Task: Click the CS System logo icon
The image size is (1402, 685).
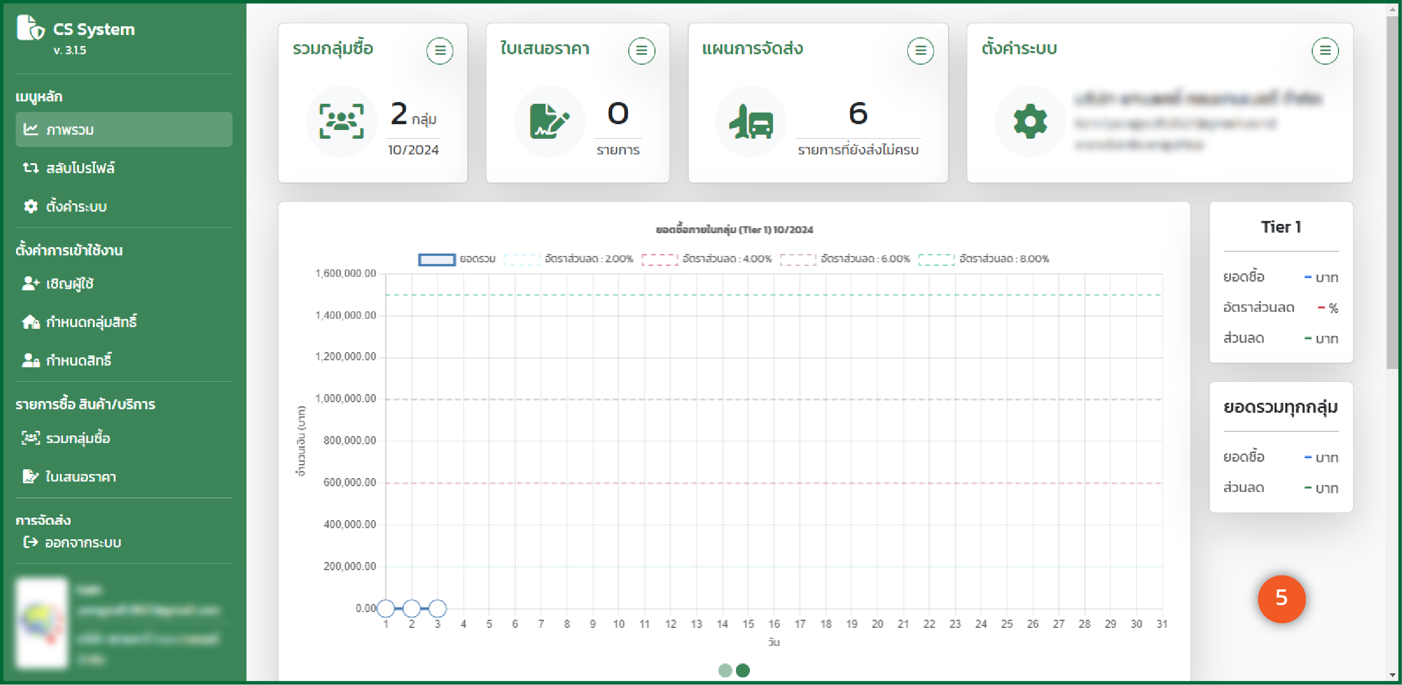Action: pos(30,29)
